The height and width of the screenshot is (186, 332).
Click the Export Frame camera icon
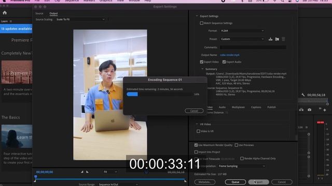point(310,110)
